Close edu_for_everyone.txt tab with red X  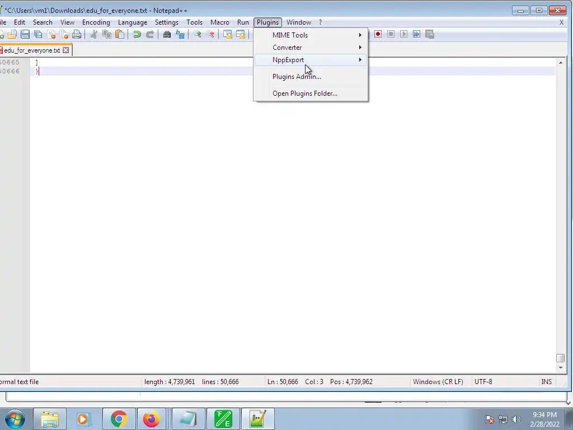[66, 50]
